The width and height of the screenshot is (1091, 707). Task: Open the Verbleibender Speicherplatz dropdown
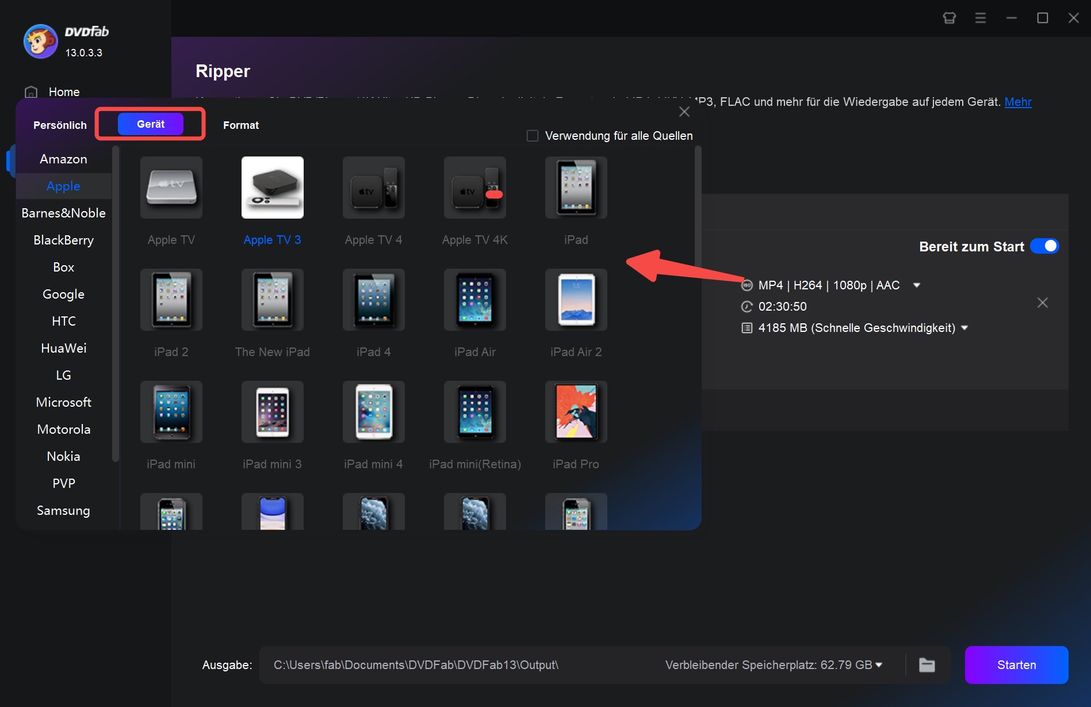(878, 665)
